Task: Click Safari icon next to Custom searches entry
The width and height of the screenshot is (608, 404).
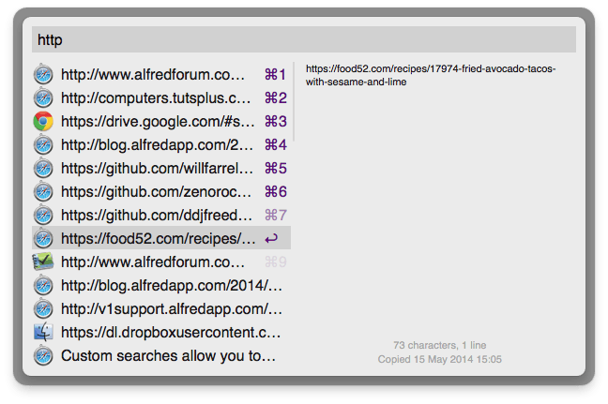Action: [43, 355]
